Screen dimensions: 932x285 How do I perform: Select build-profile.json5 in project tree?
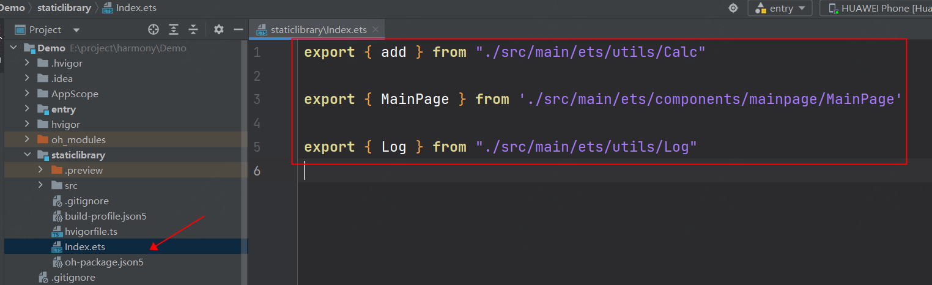coord(106,217)
